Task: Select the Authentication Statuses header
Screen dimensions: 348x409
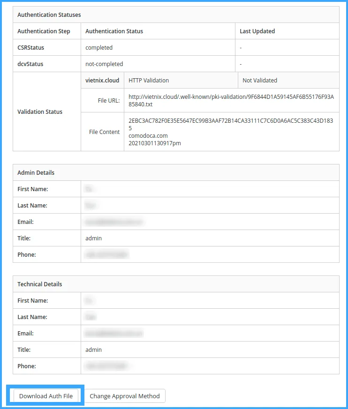Action: [x=49, y=15]
